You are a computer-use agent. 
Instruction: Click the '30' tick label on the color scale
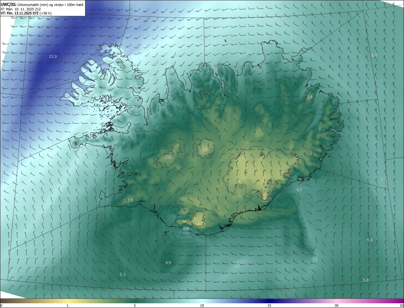click(336, 306)
